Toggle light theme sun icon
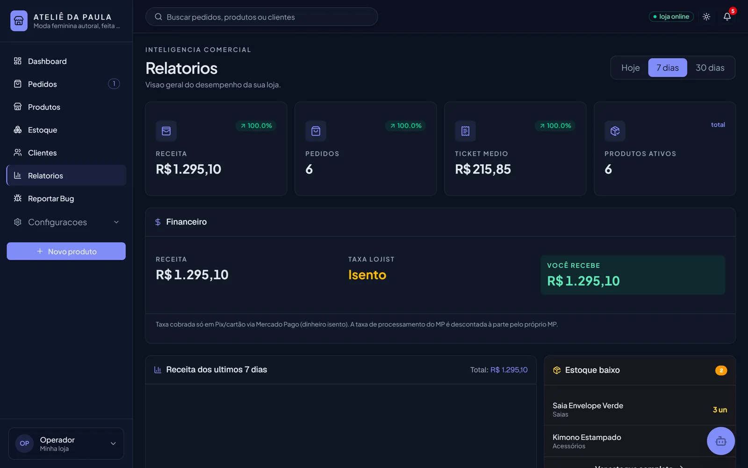This screenshot has height=468, width=748. click(706, 17)
